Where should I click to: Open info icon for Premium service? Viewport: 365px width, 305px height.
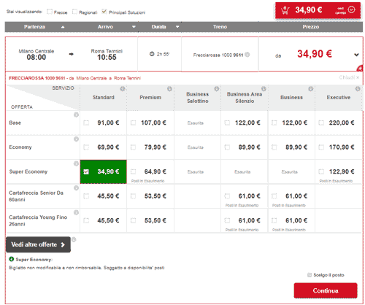[x=169, y=89]
